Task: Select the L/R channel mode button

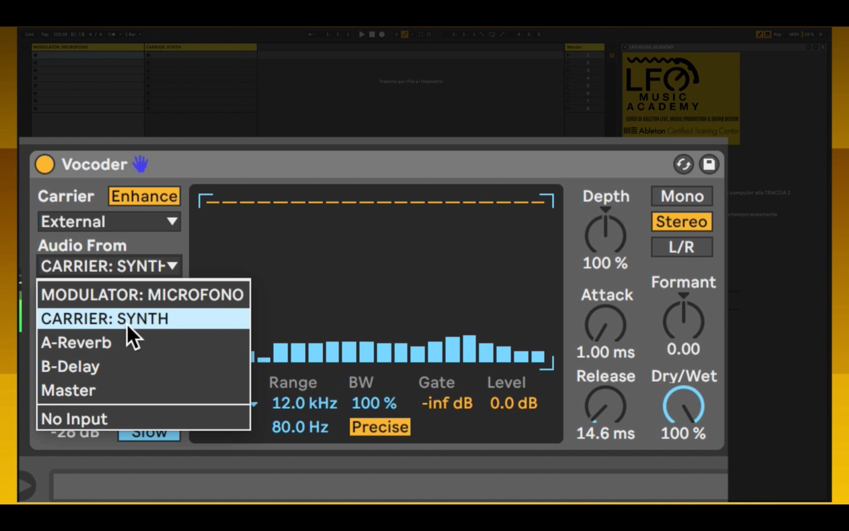Action: [x=681, y=247]
